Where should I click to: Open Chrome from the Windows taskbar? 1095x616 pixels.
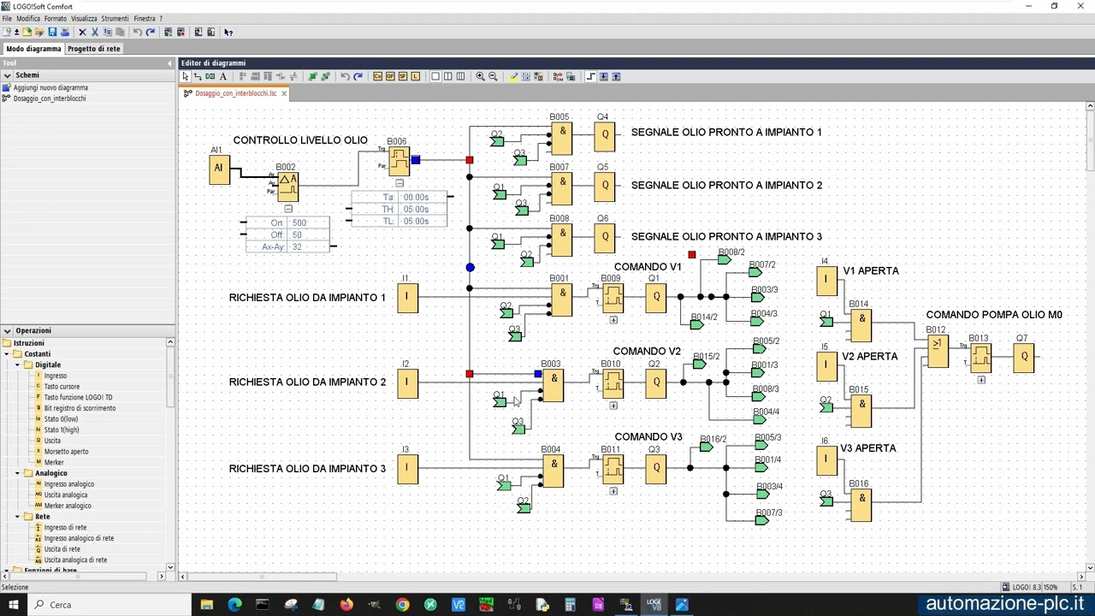(402, 605)
